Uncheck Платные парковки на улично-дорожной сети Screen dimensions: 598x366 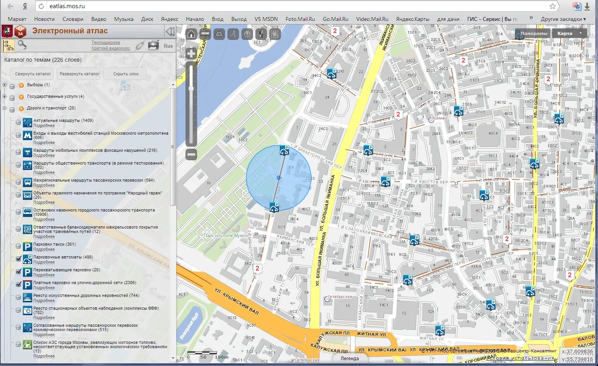click(18, 284)
